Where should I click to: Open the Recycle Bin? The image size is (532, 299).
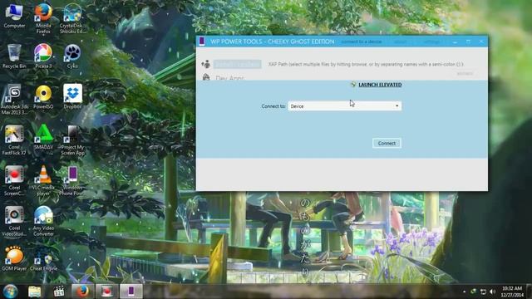point(14,56)
